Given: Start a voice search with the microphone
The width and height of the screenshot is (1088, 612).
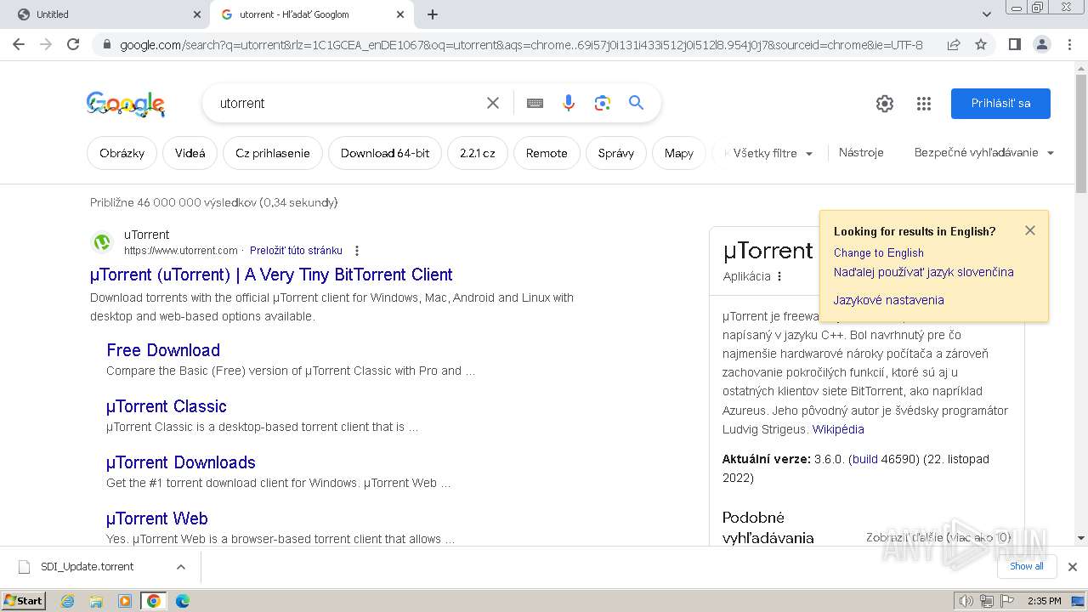Looking at the screenshot, I should coord(569,103).
